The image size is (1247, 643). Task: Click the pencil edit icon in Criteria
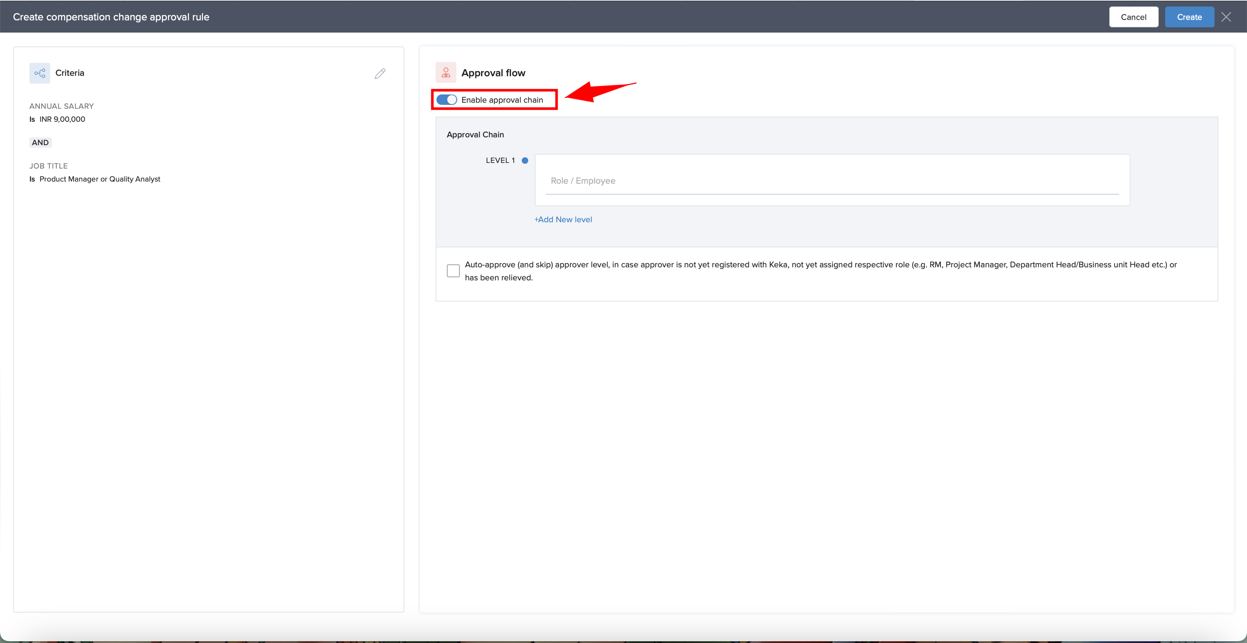380,73
